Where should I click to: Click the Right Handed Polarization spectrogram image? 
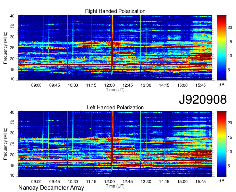point(115,48)
